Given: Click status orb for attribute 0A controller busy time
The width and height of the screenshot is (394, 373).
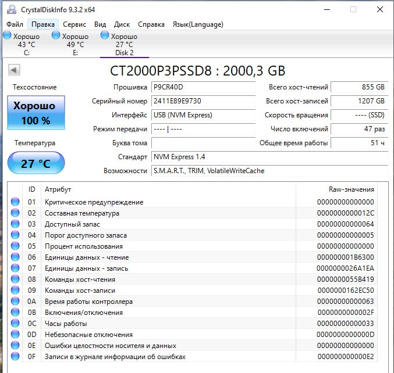Looking at the screenshot, I should point(15,301).
